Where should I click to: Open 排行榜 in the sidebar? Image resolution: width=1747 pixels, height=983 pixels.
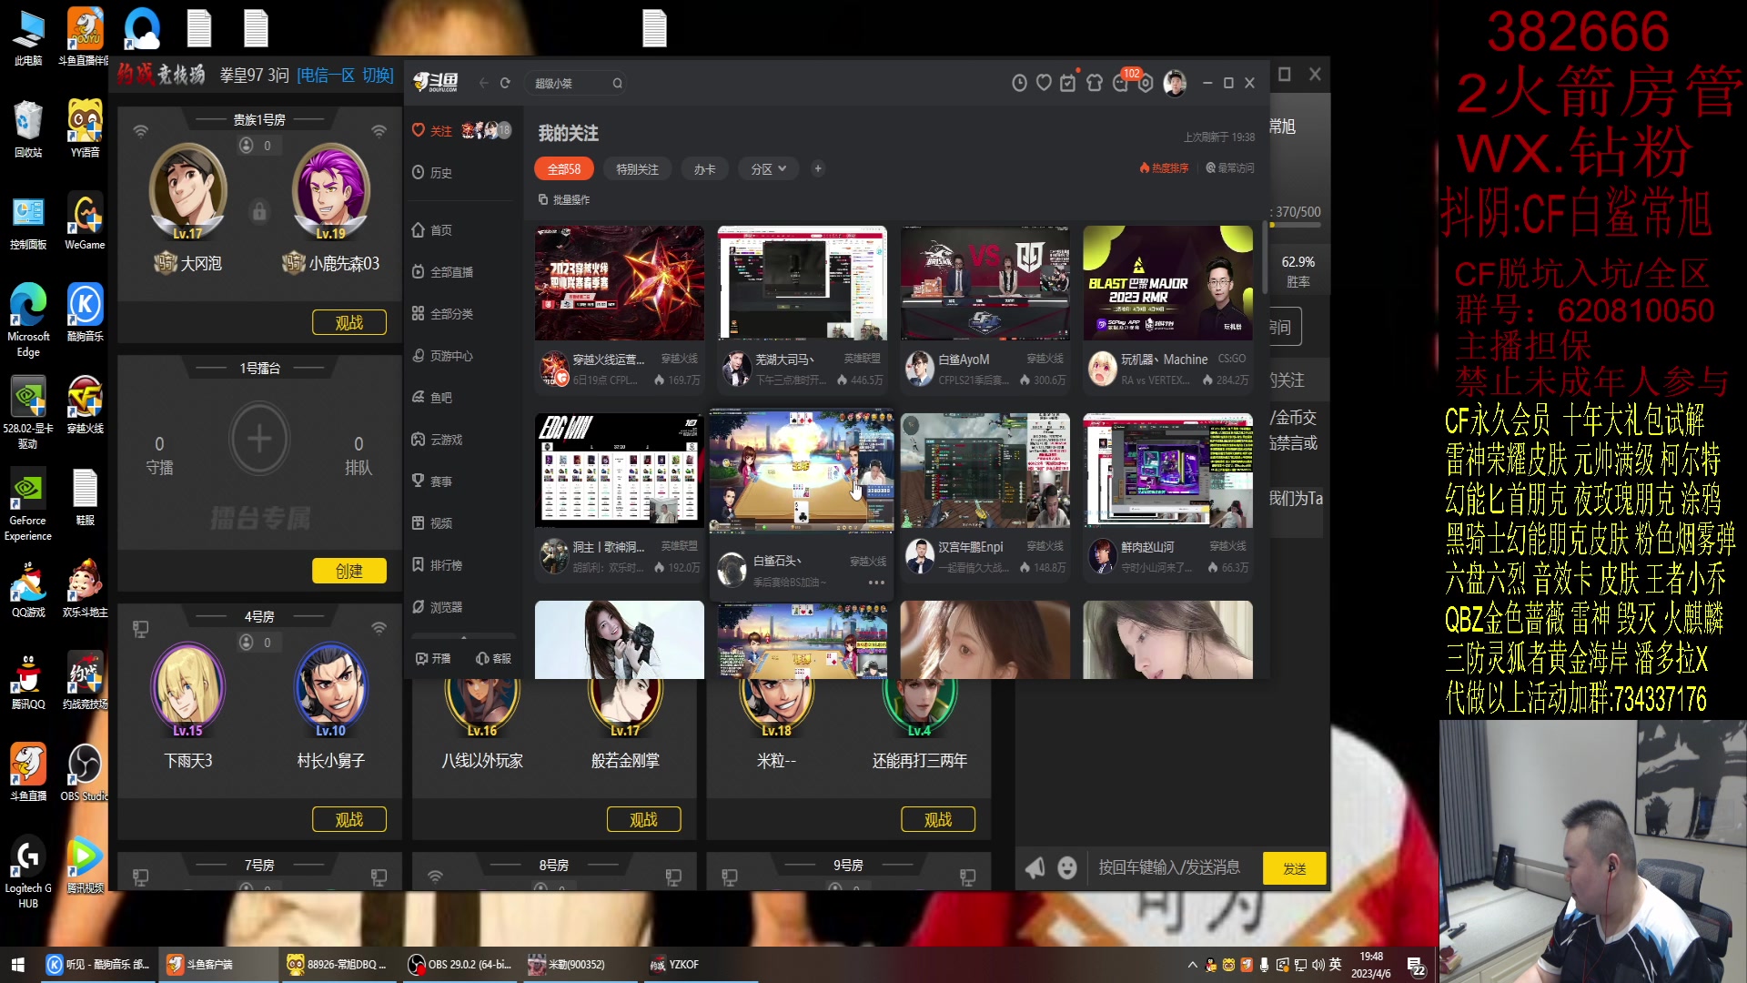point(437,565)
